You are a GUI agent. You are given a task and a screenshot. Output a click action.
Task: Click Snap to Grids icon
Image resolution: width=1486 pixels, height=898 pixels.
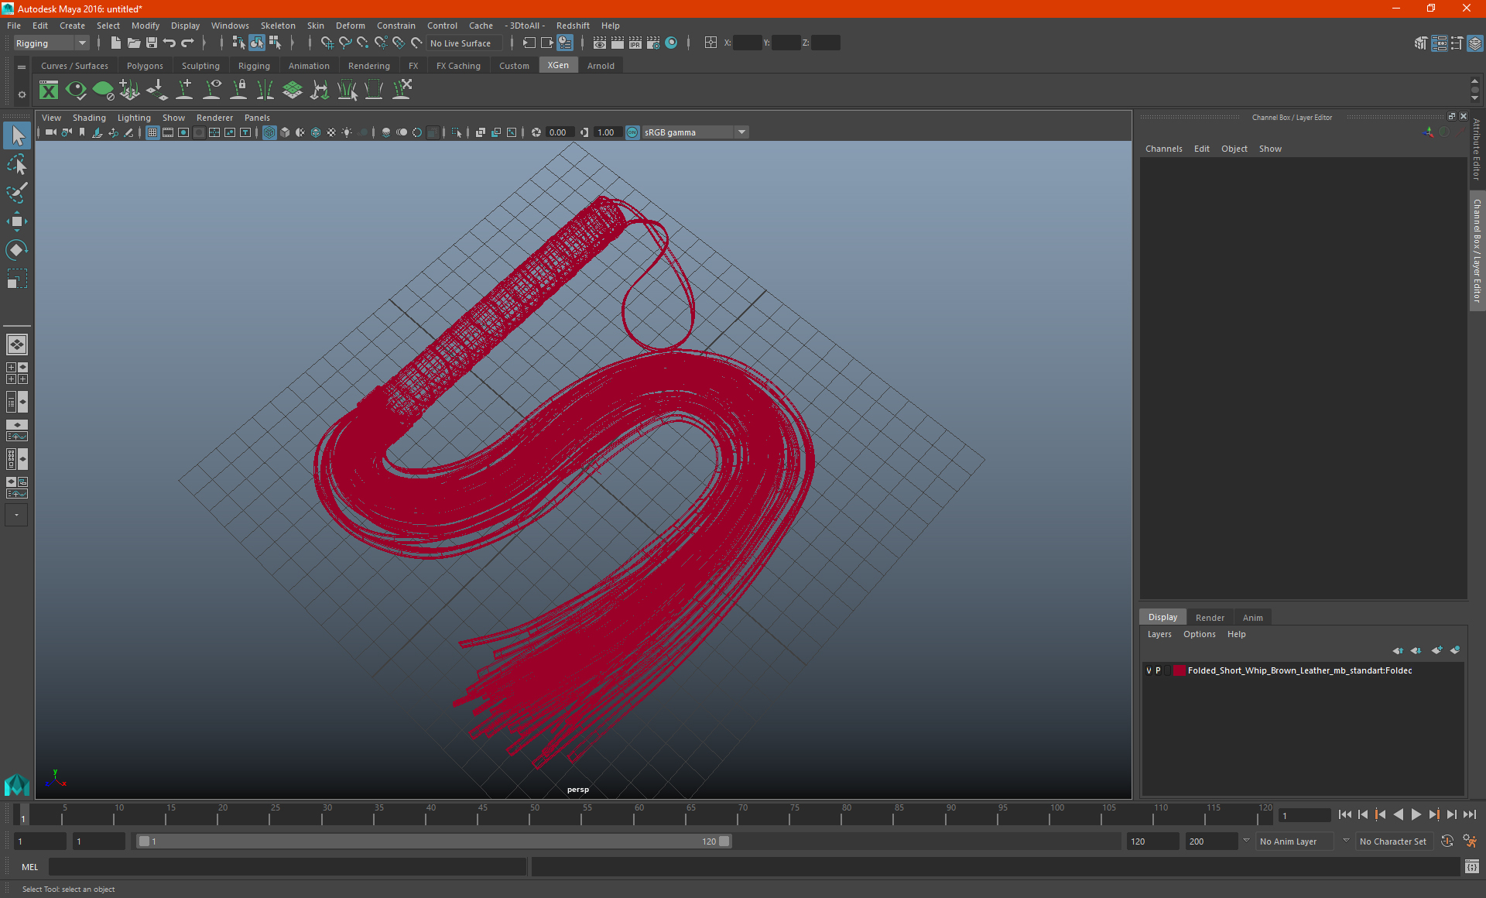click(x=327, y=43)
